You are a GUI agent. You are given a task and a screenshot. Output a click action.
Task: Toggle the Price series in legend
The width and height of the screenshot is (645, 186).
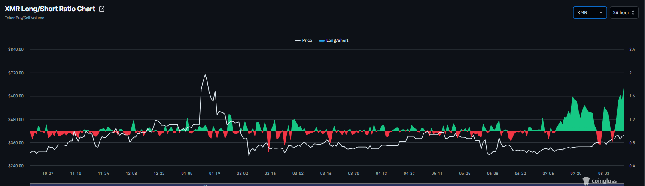click(x=303, y=41)
